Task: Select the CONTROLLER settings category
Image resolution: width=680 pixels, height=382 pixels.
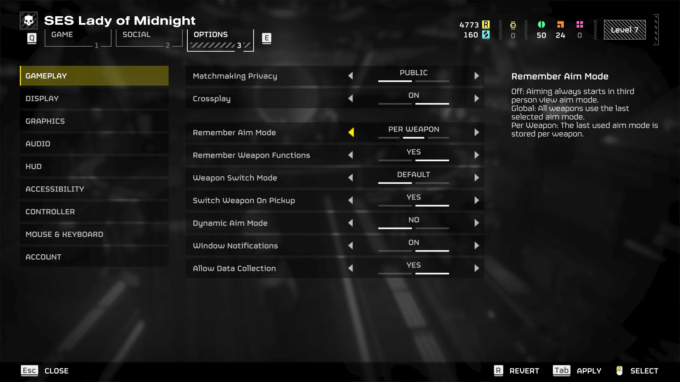Action: point(50,211)
